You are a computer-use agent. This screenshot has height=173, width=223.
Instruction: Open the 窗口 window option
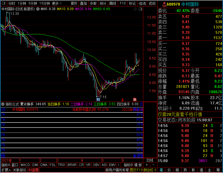pyautogui.click(x=15, y=165)
